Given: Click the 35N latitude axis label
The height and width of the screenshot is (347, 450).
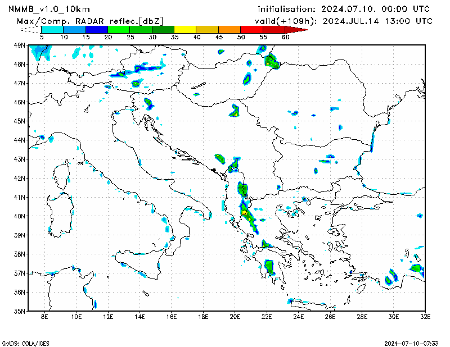Looking at the screenshot, I should [19, 311].
